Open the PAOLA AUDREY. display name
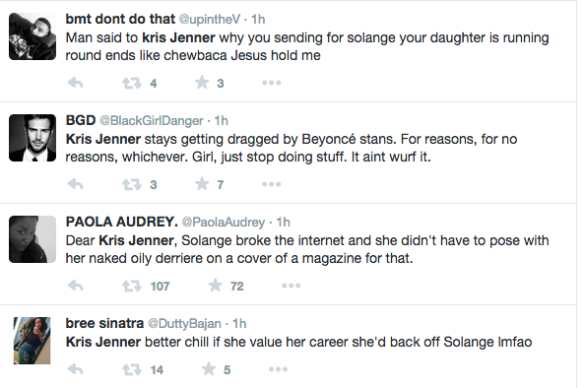This screenshot has width=585, height=388. click(121, 222)
